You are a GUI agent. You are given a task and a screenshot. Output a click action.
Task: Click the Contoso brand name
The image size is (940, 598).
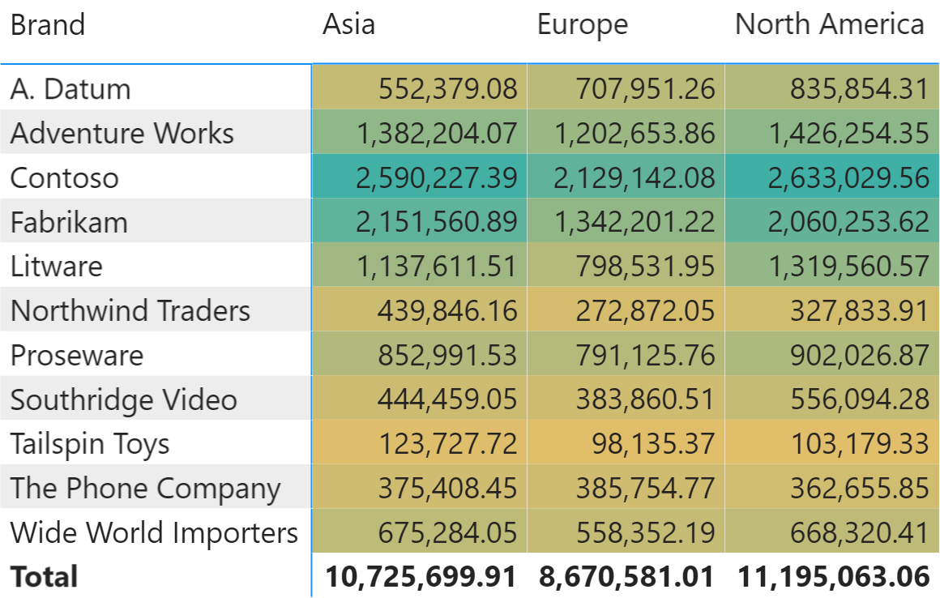click(64, 178)
